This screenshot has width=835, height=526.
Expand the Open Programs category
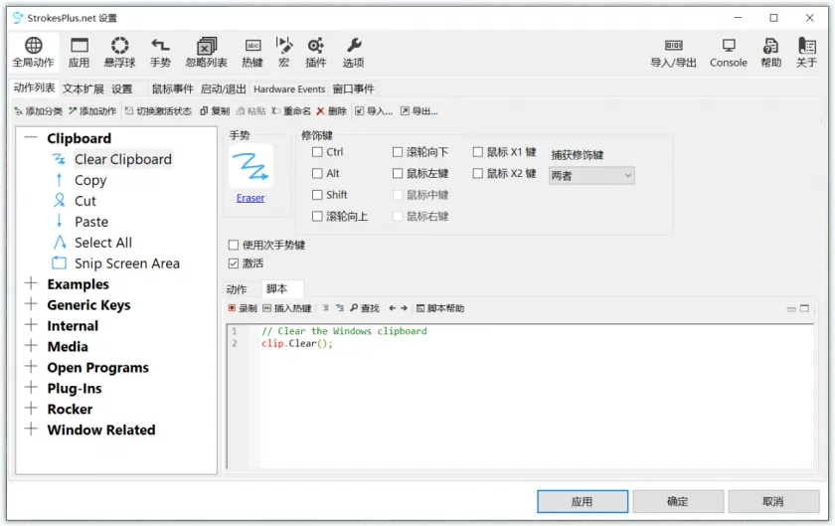pos(31,367)
